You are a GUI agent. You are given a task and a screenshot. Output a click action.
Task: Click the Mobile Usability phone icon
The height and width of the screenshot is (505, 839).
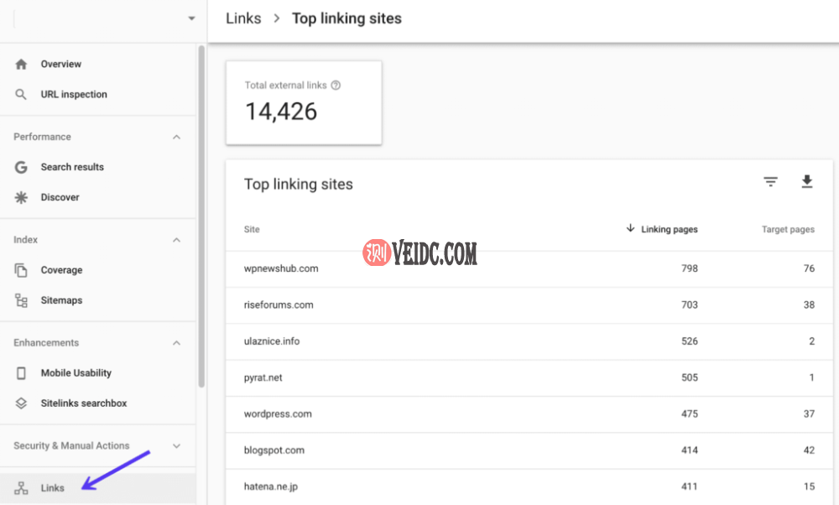[x=22, y=373]
